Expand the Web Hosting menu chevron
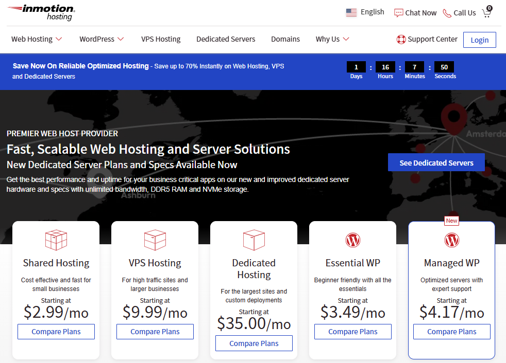The image size is (506, 363). [59, 39]
